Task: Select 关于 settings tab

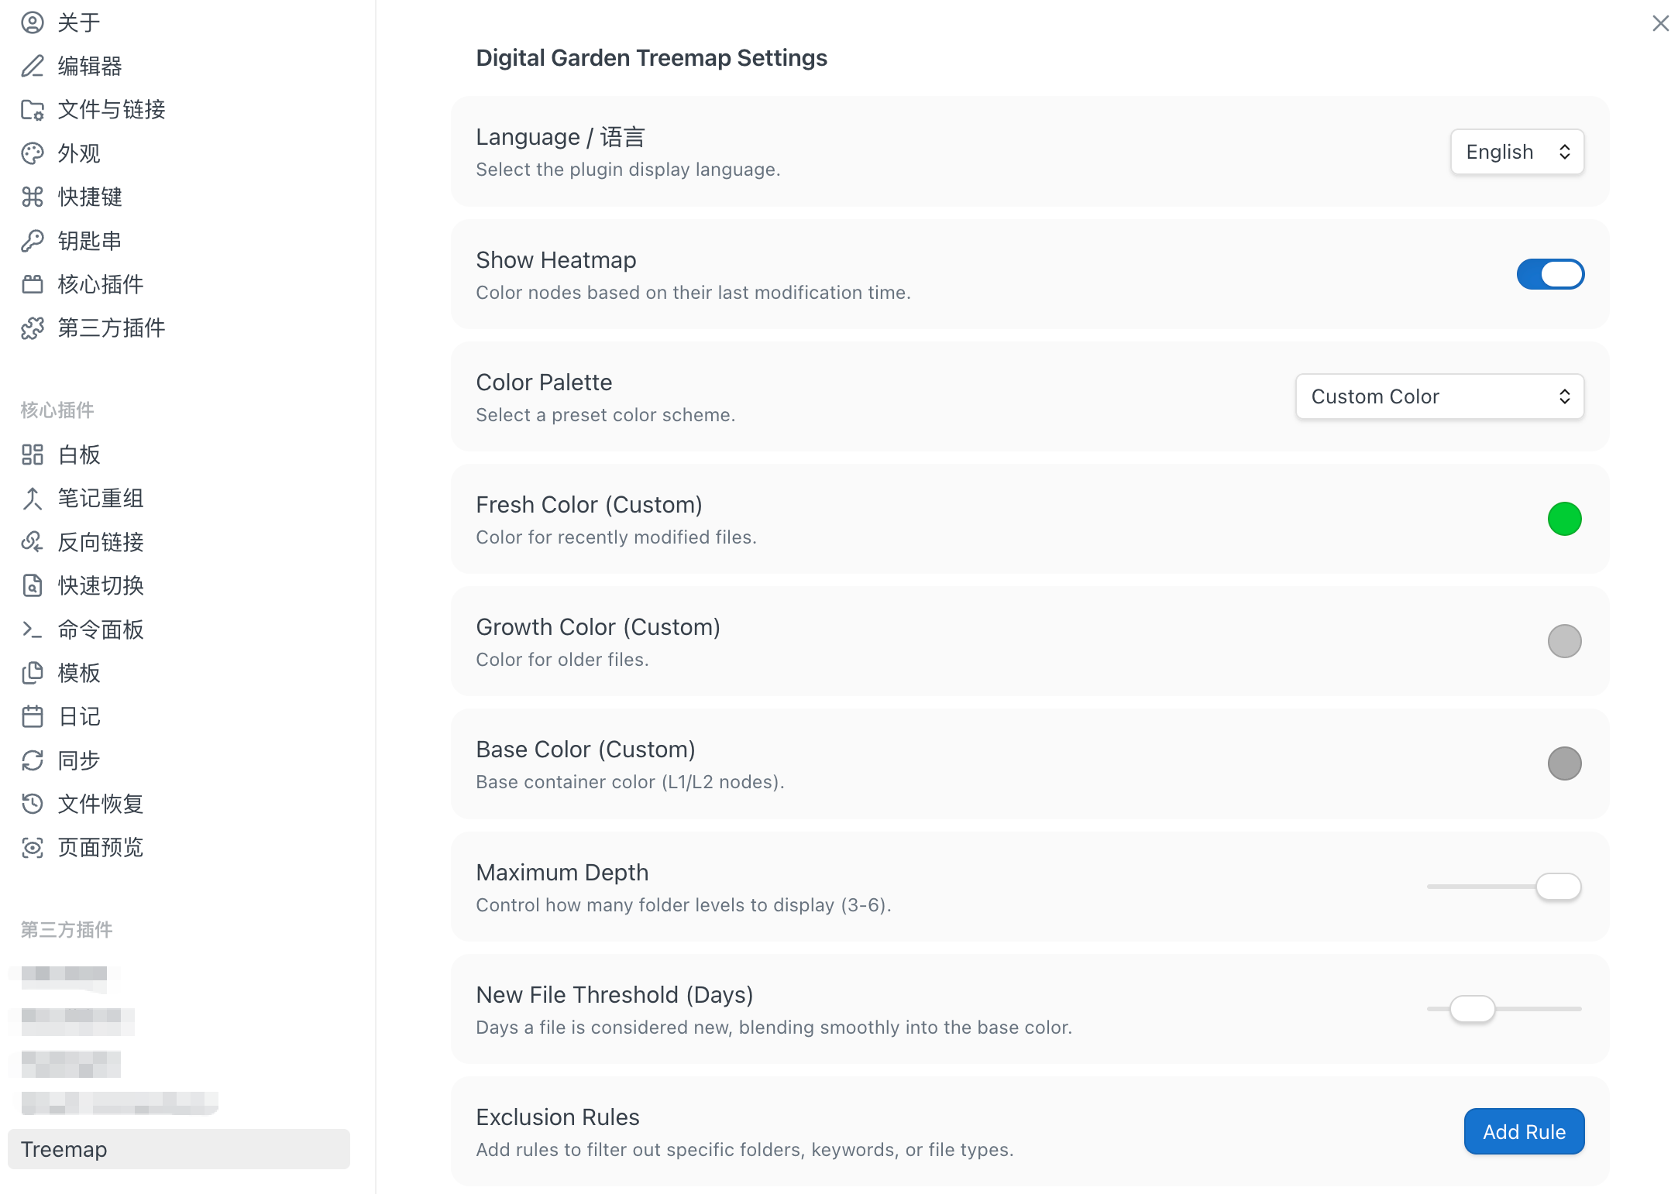Action: pyautogui.click(x=179, y=22)
